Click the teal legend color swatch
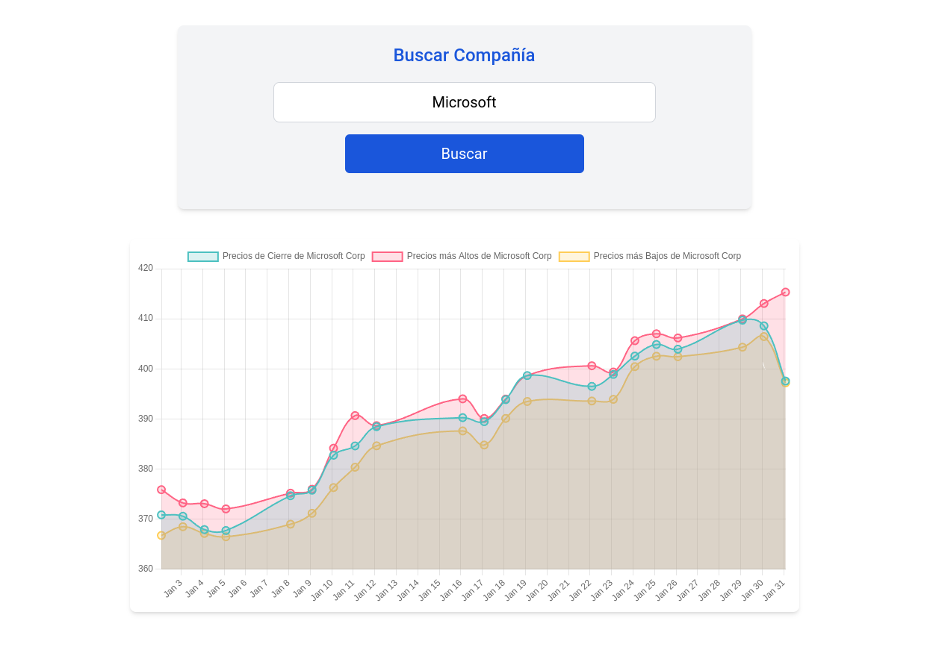 point(202,256)
